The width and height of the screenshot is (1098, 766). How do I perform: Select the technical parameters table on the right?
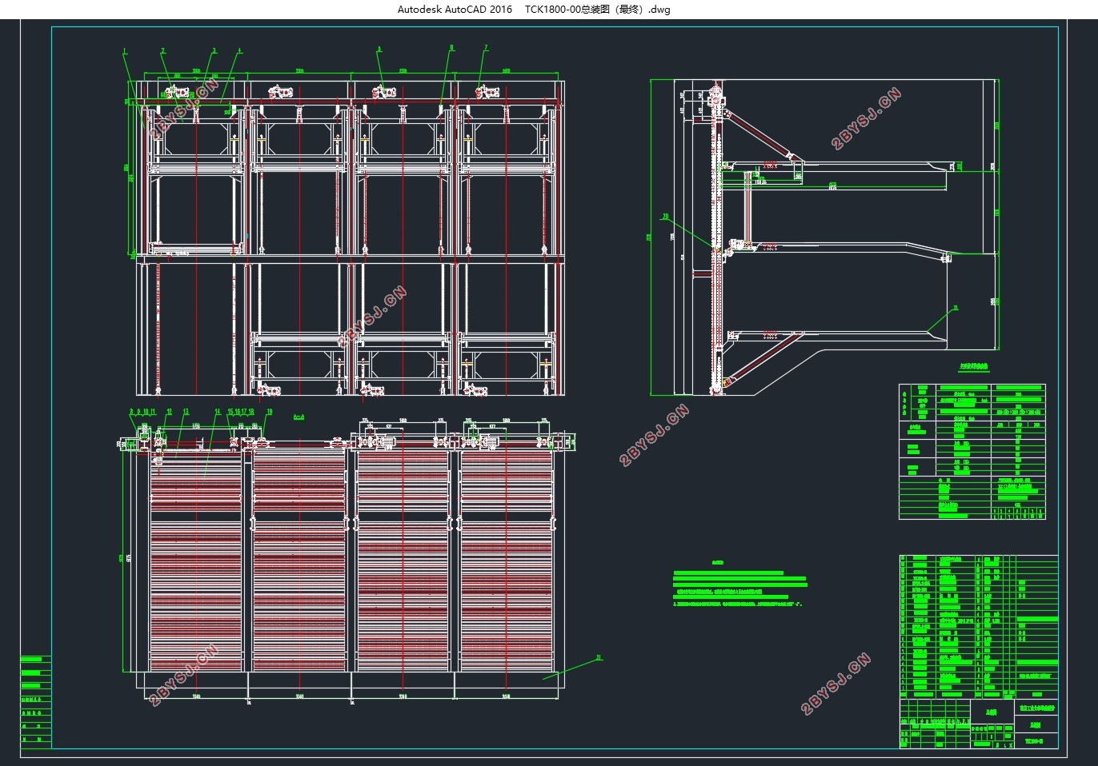[972, 452]
